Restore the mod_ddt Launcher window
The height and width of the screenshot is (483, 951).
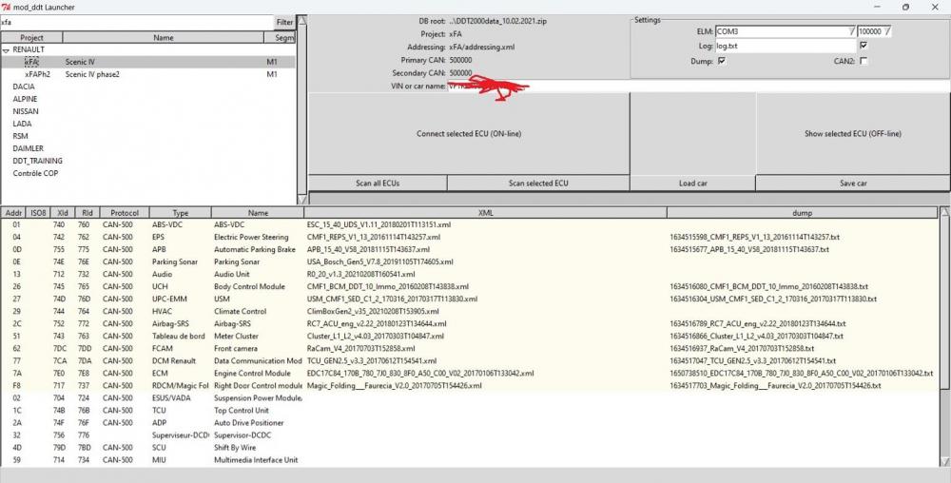coord(905,8)
